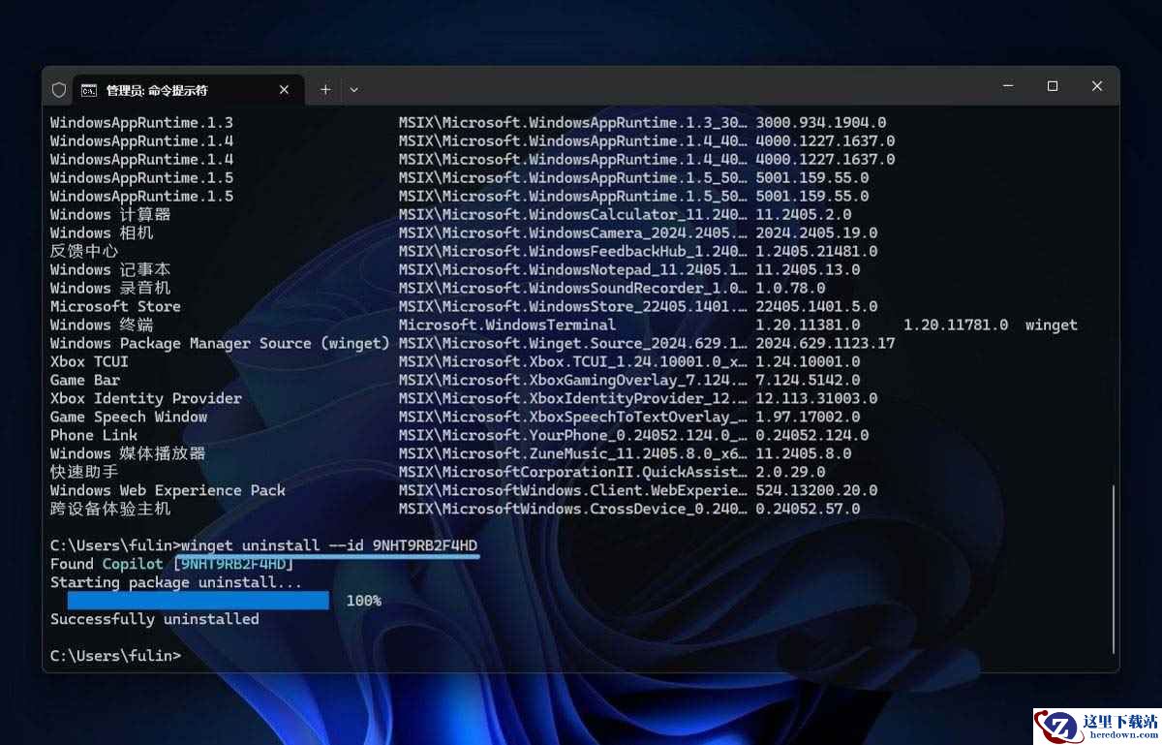Screen dimensions: 1162x745
Task: Click the text 'Windows 计算器'
Action: (110, 214)
